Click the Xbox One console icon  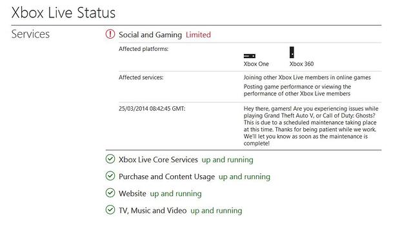click(x=250, y=56)
